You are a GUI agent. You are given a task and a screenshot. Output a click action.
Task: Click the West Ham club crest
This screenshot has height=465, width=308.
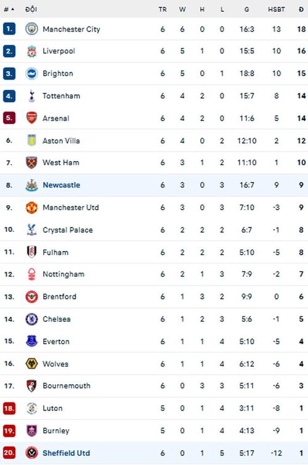31,163
